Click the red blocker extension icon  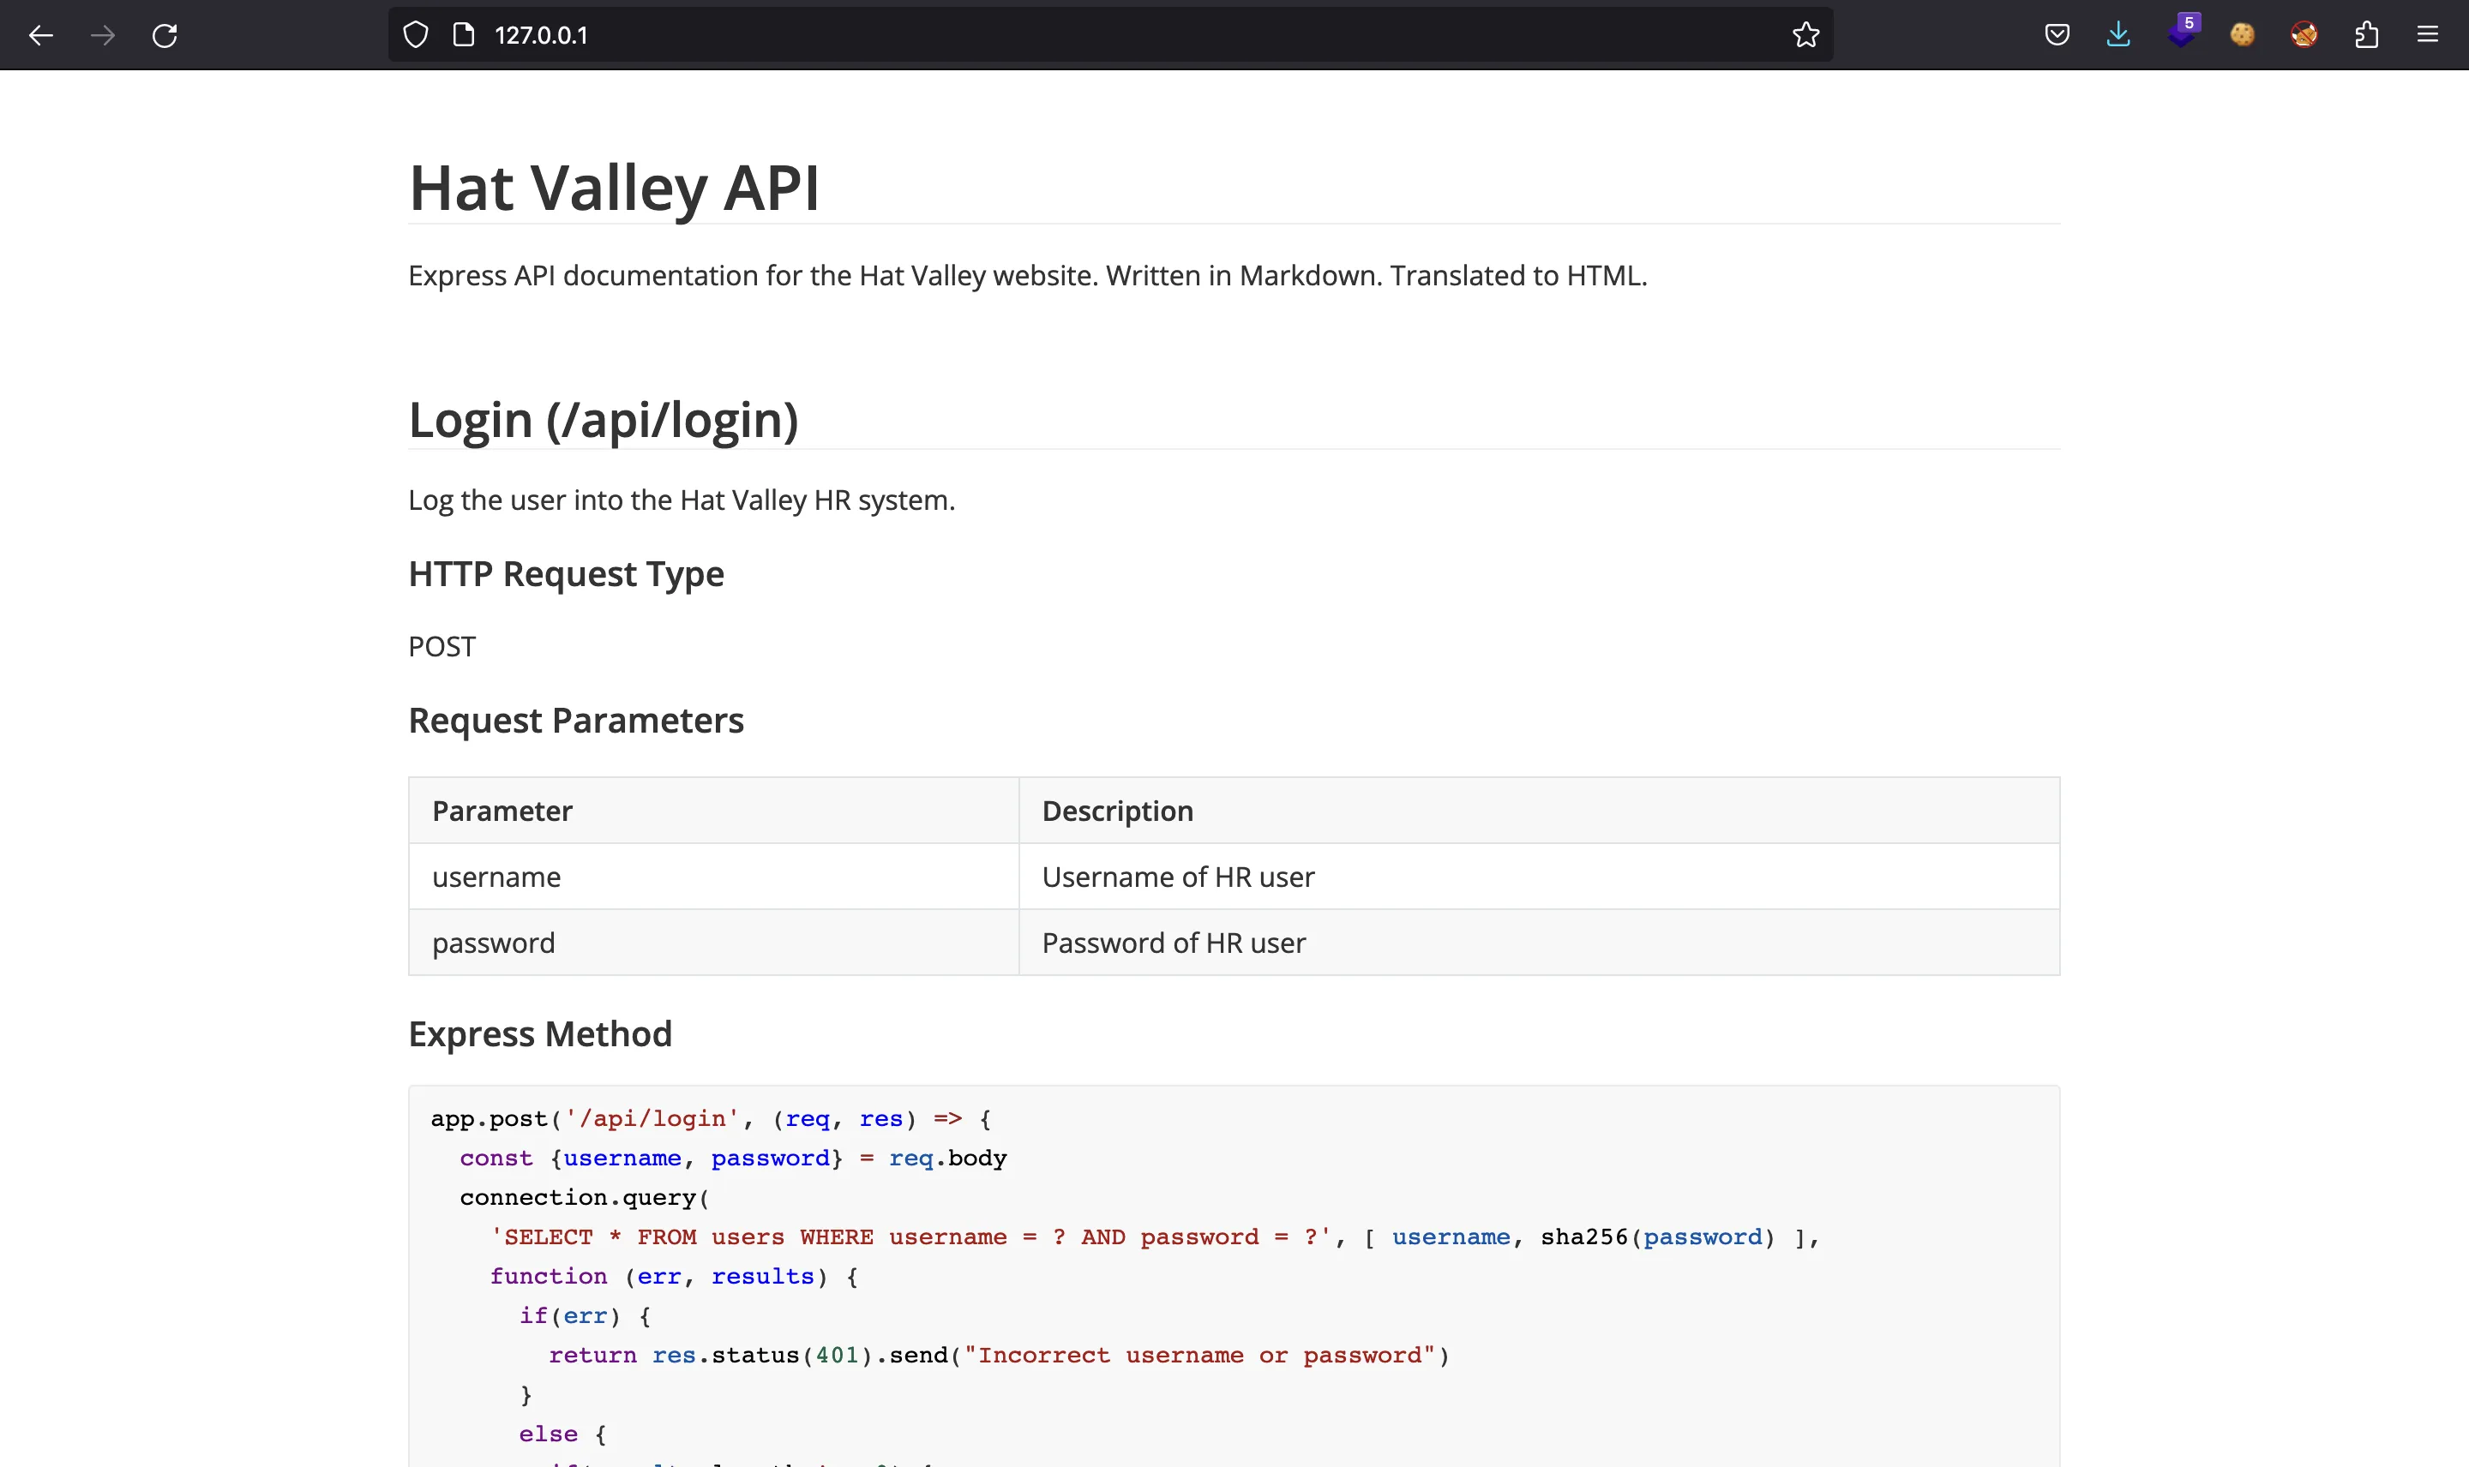coord(2304,36)
